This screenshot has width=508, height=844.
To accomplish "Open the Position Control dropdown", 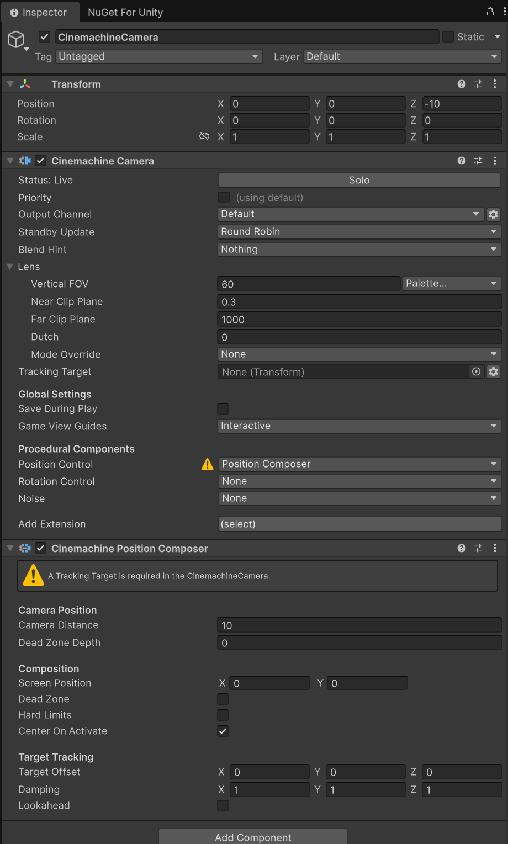I will [359, 464].
